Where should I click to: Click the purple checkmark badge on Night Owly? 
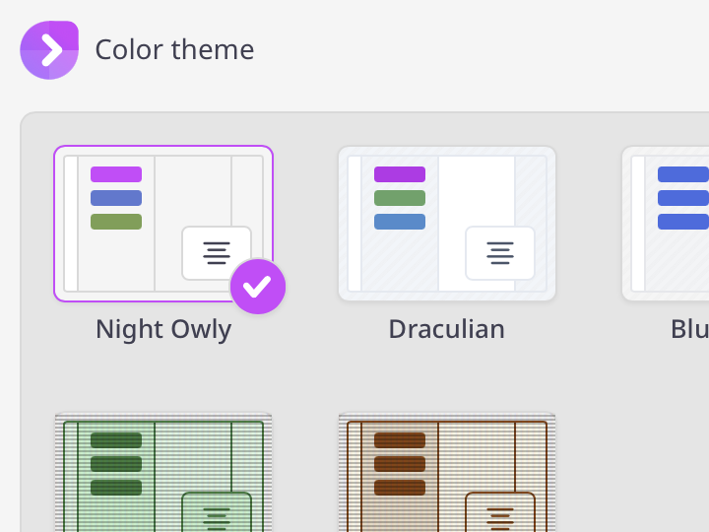(258, 287)
